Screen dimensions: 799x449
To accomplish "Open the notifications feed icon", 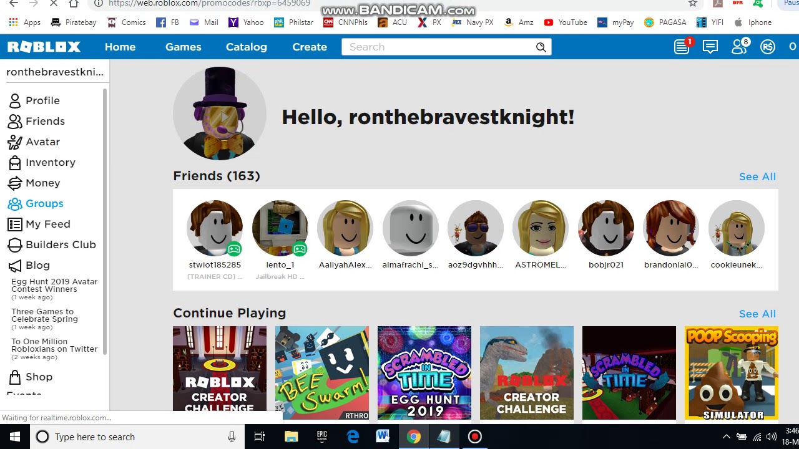I will (682, 47).
